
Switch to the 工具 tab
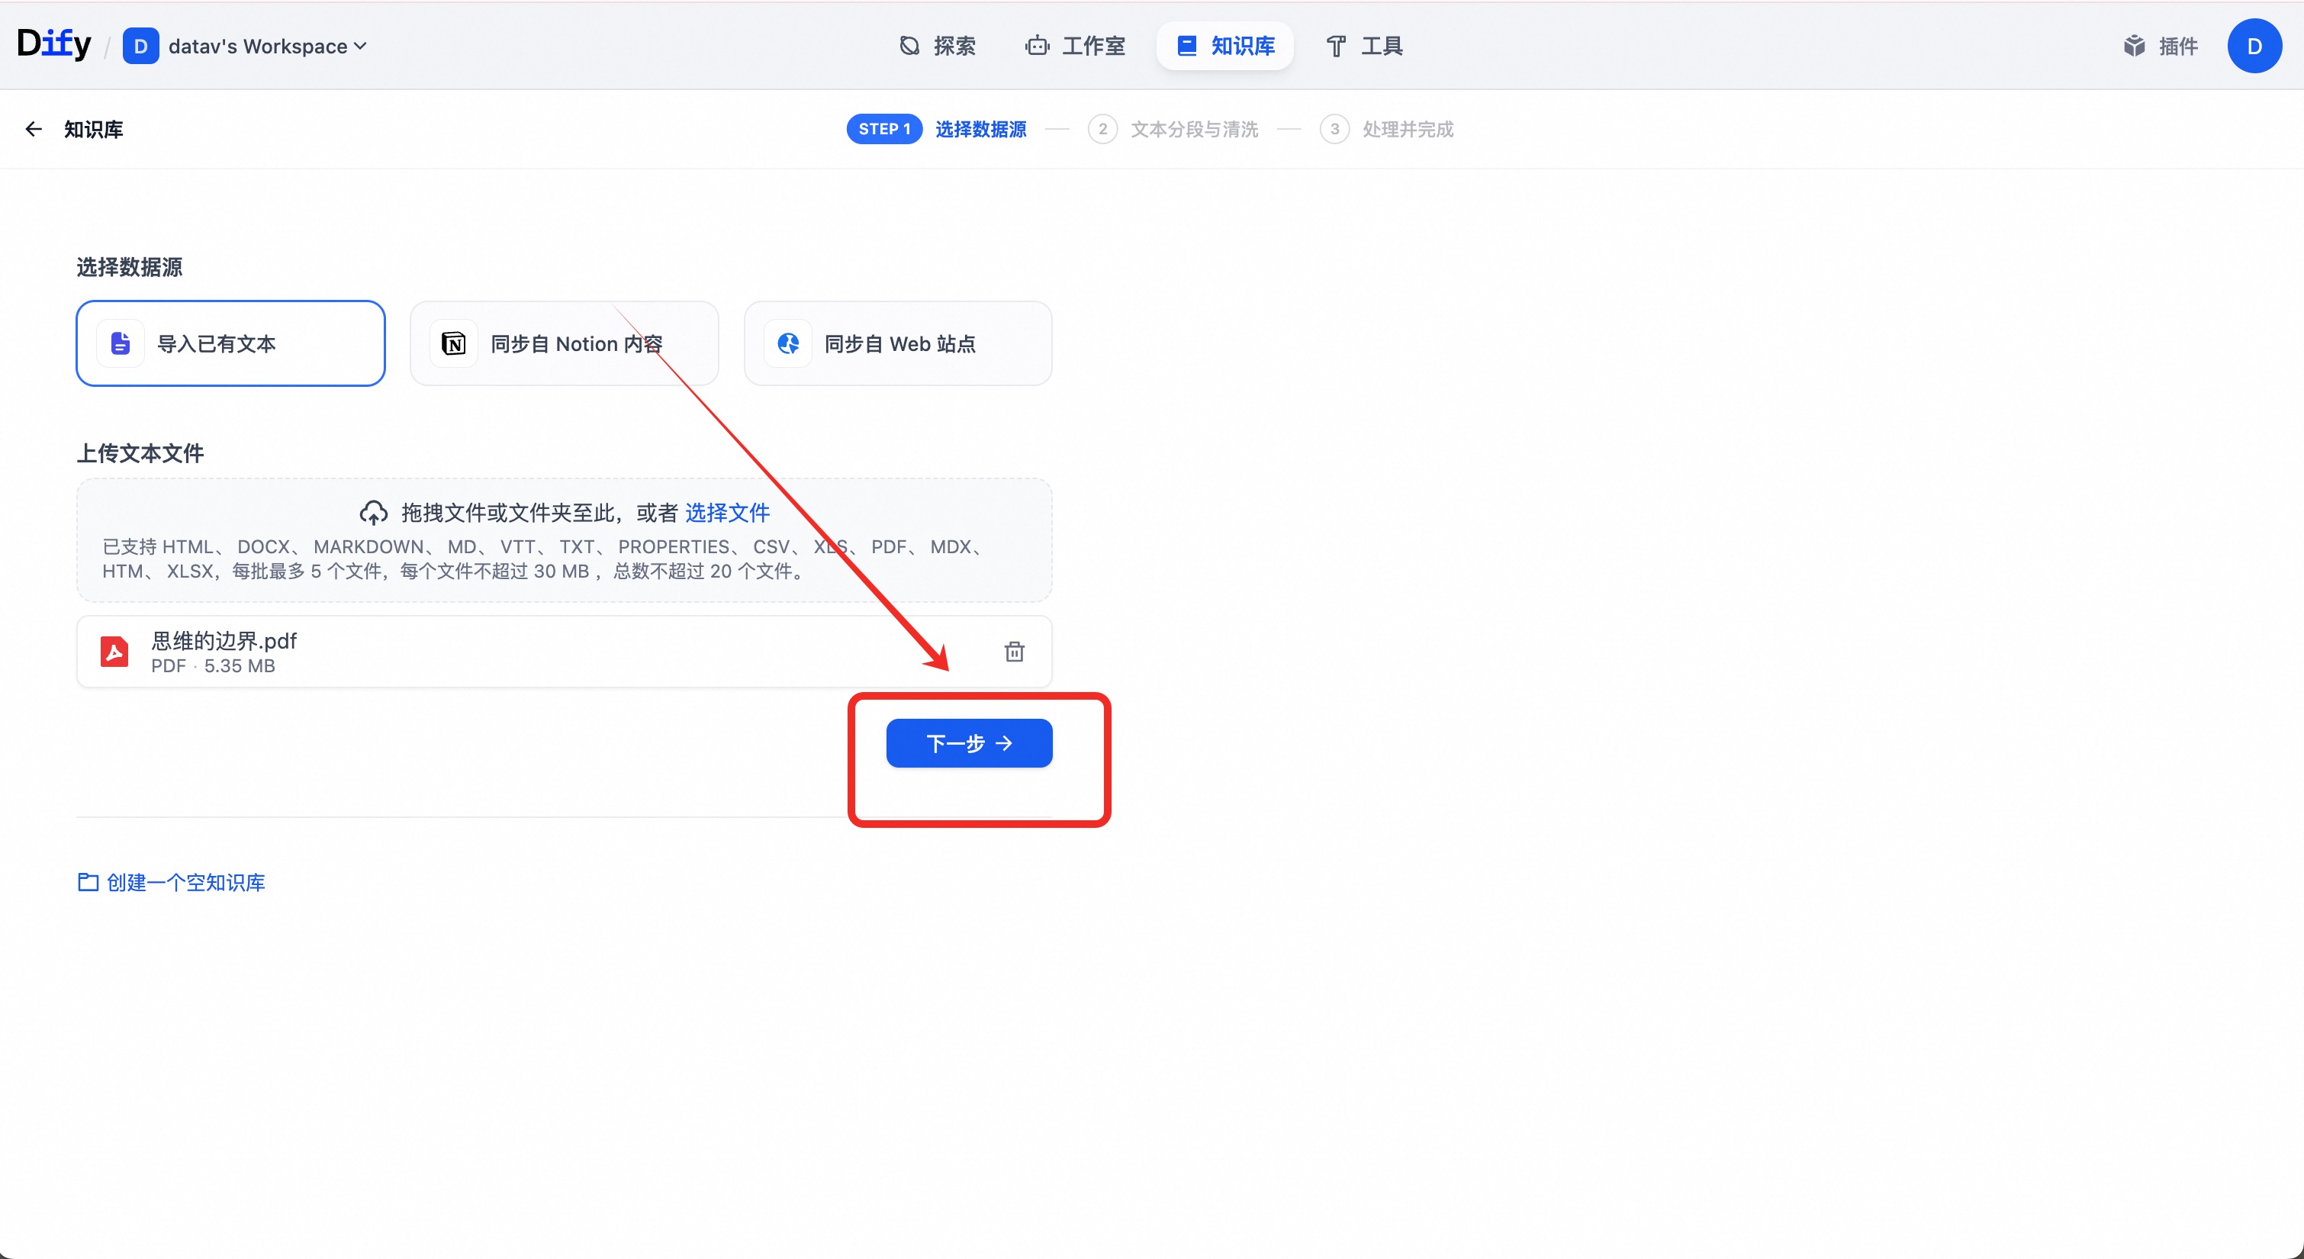point(1364,46)
